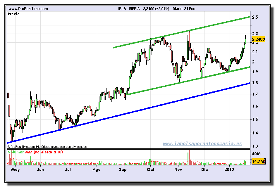275x187 pixels.
Task: Click the lower green channel line
Action: coord(188,81)
